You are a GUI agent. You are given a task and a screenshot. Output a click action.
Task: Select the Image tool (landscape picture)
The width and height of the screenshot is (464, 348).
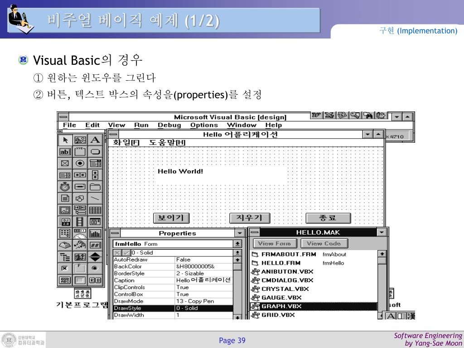tap(65, 210)
